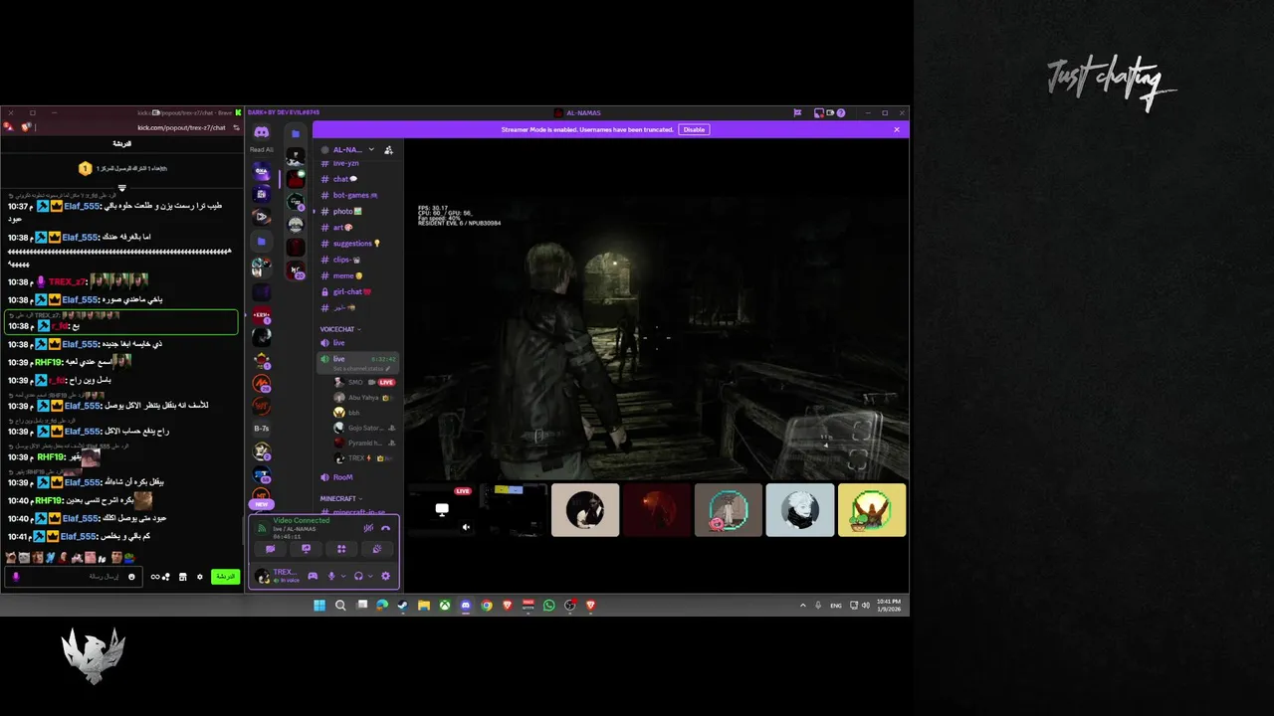Disconnect from voice call in Discord

click(385, 528)
